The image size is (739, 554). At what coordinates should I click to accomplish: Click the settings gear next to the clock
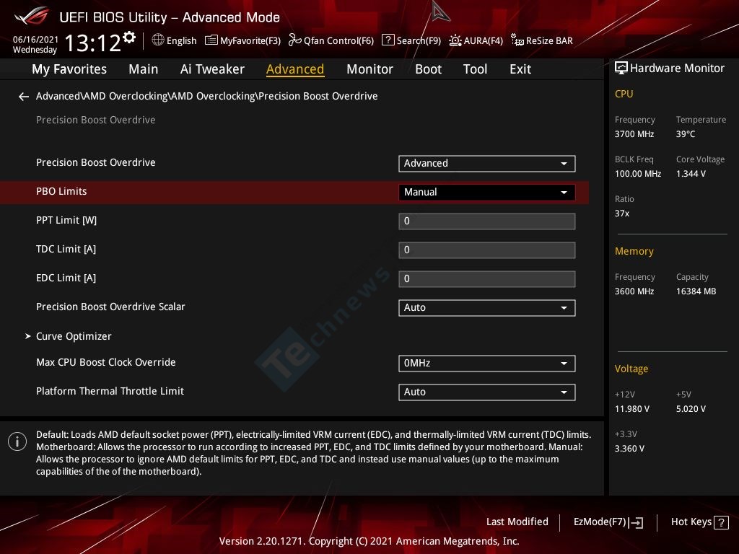129,38
